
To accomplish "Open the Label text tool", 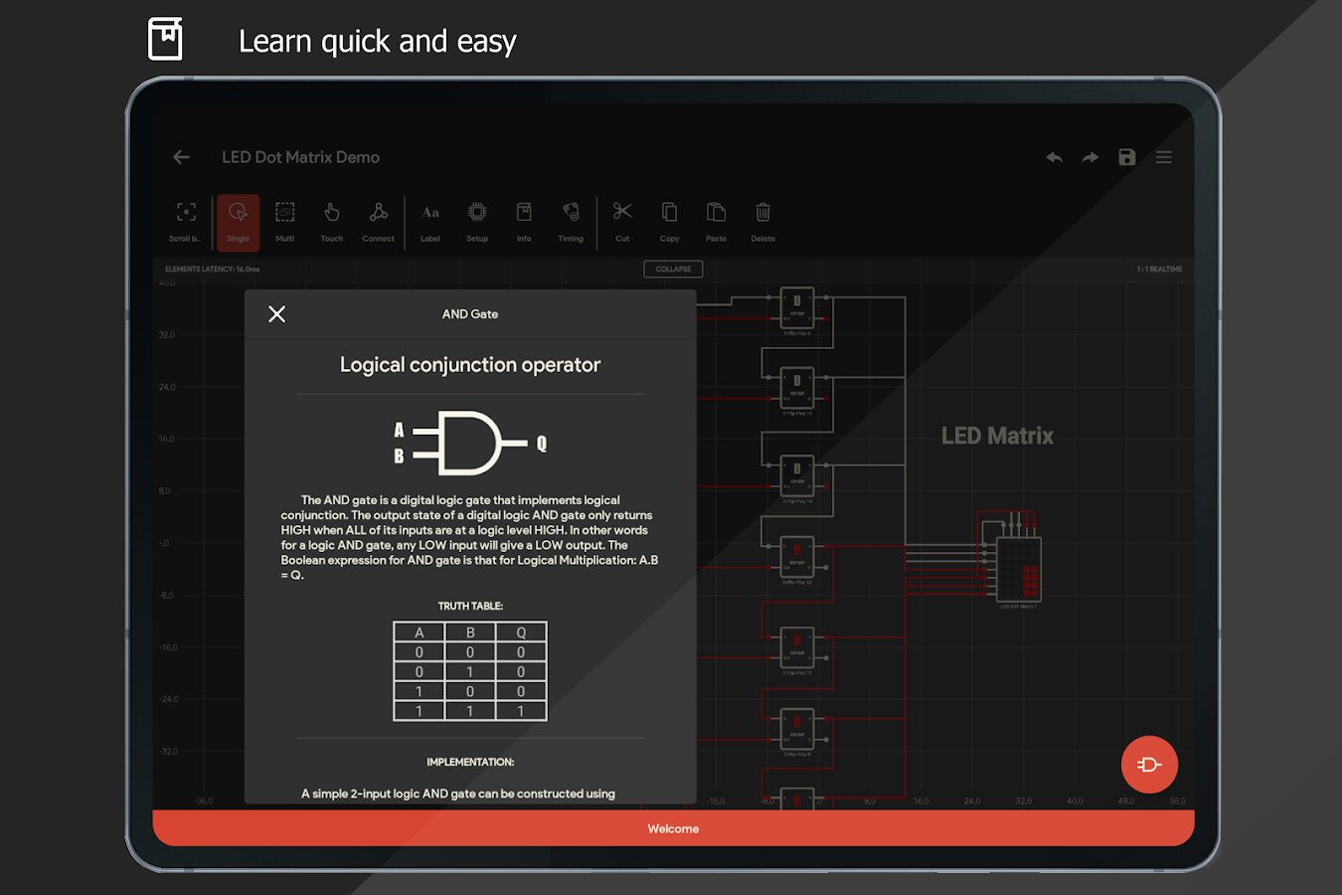I will pyautogui.click(x=430, y=221).
